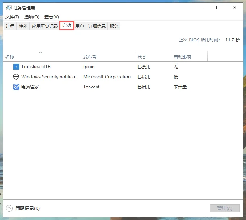Switch to the 服务 tab

114,26
